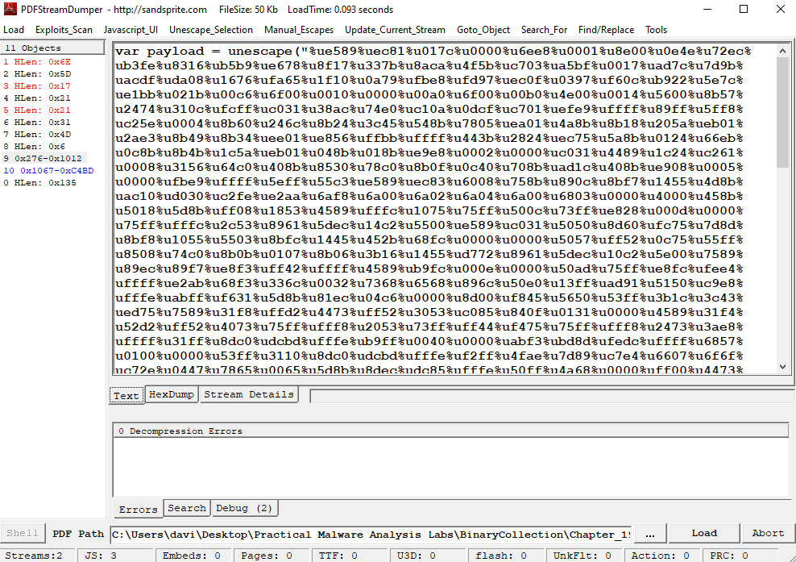Select object 6 HLen: 0x31
This screenshot has height=562, width=796.
point(37,123)
